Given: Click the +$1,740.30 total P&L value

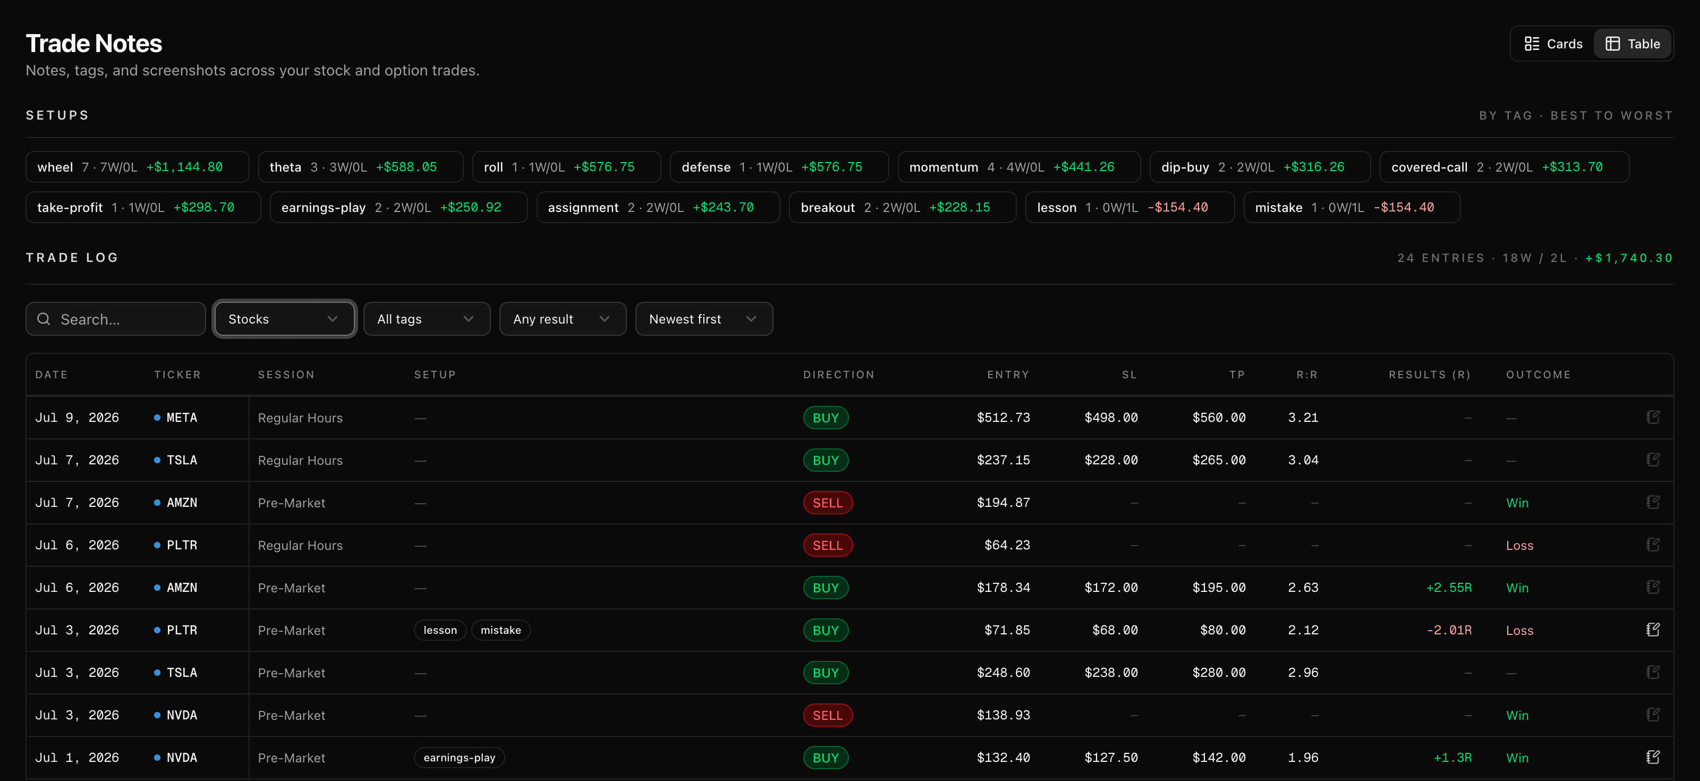Looking at the screenshot, I should point(1629,258).
